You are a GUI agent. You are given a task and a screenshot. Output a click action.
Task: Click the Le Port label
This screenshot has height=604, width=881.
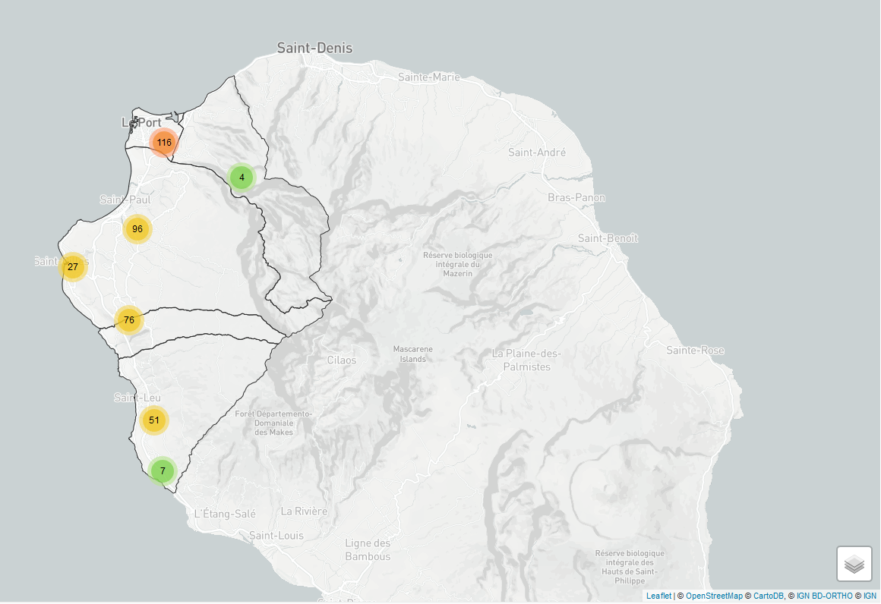click(141, 122)
